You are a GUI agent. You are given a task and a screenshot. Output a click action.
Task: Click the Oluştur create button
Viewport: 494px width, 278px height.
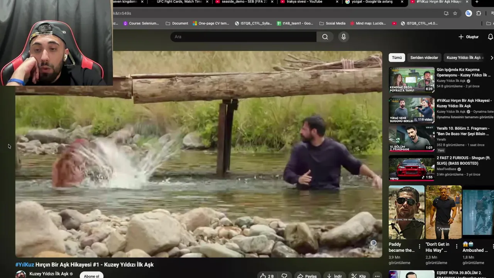[x=468, y=37]
